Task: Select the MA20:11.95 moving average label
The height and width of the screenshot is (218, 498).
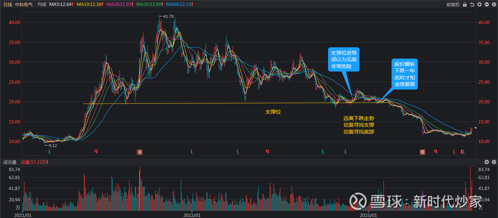Action: click(x=120, y=4)
